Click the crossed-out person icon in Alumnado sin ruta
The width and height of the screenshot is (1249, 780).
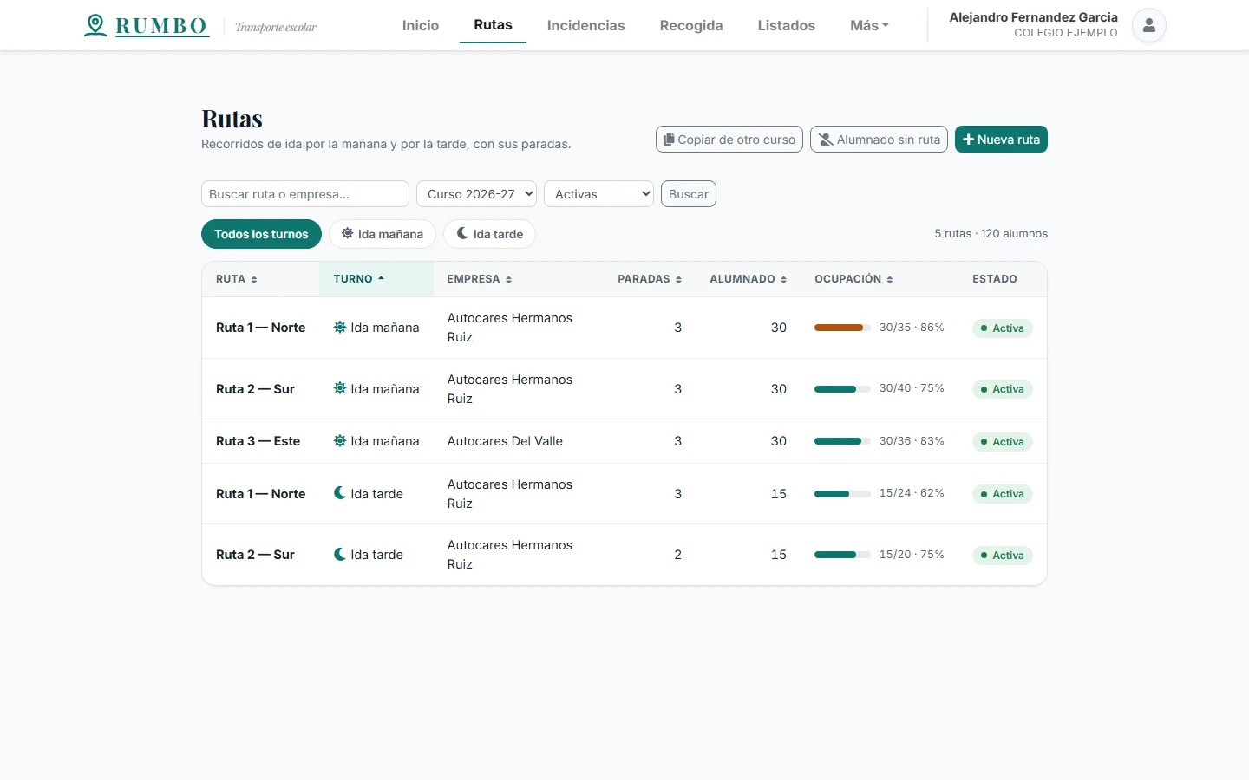click(826, 140)
